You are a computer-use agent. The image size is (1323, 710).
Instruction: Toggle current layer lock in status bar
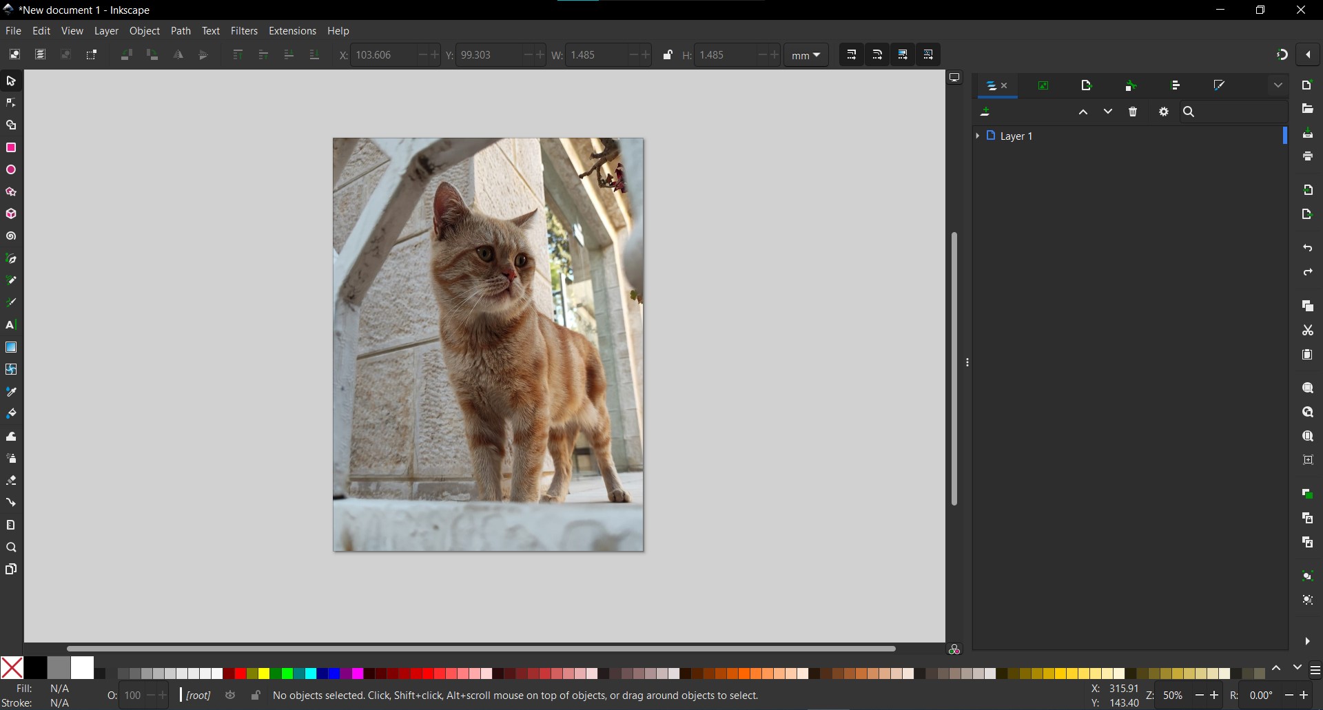coord(256,696)
